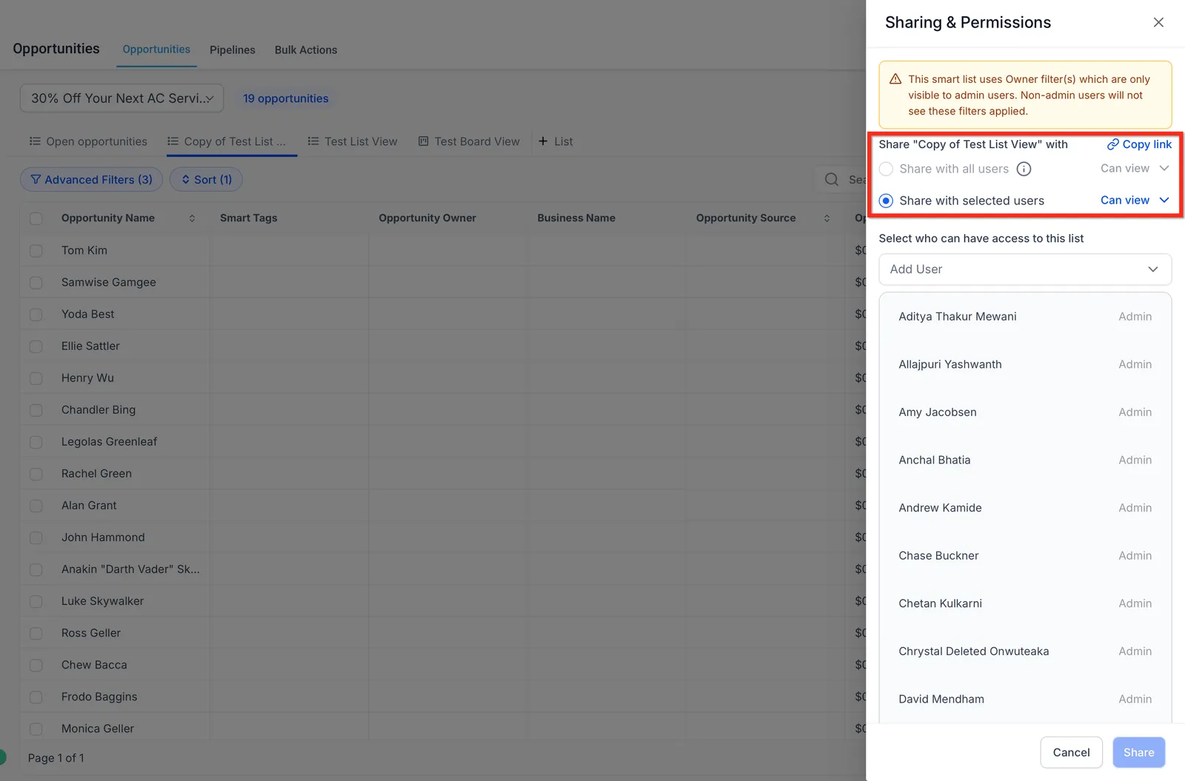Check the Henry Wu row checkbox

point(36,378)
